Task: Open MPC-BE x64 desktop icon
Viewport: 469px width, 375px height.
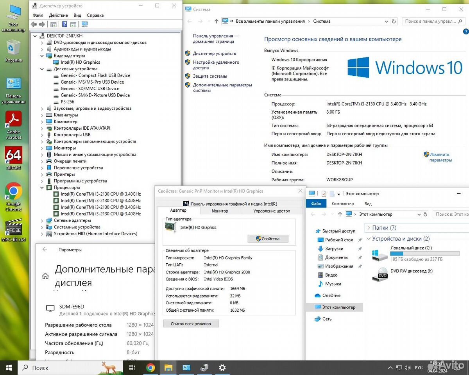Action: click(13, 231)
